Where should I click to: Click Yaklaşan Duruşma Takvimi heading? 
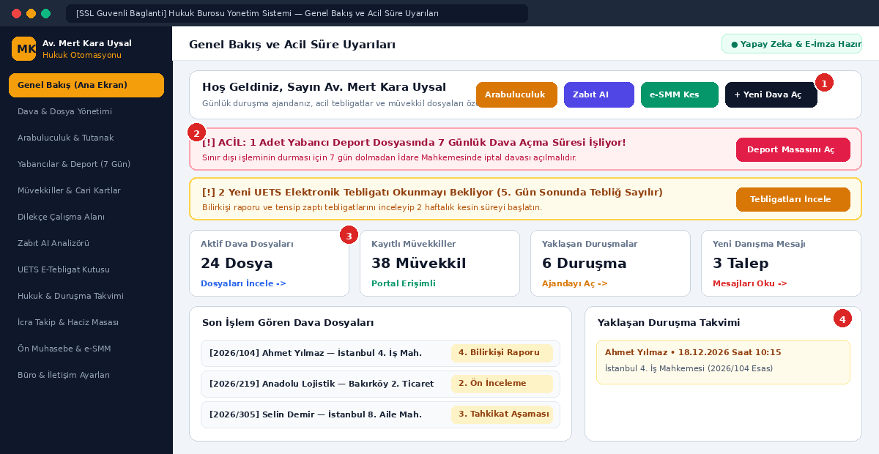tap(668, 322)
